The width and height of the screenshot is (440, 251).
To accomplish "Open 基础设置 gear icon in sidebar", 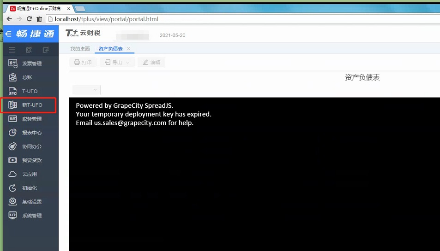I will [12, 202].
